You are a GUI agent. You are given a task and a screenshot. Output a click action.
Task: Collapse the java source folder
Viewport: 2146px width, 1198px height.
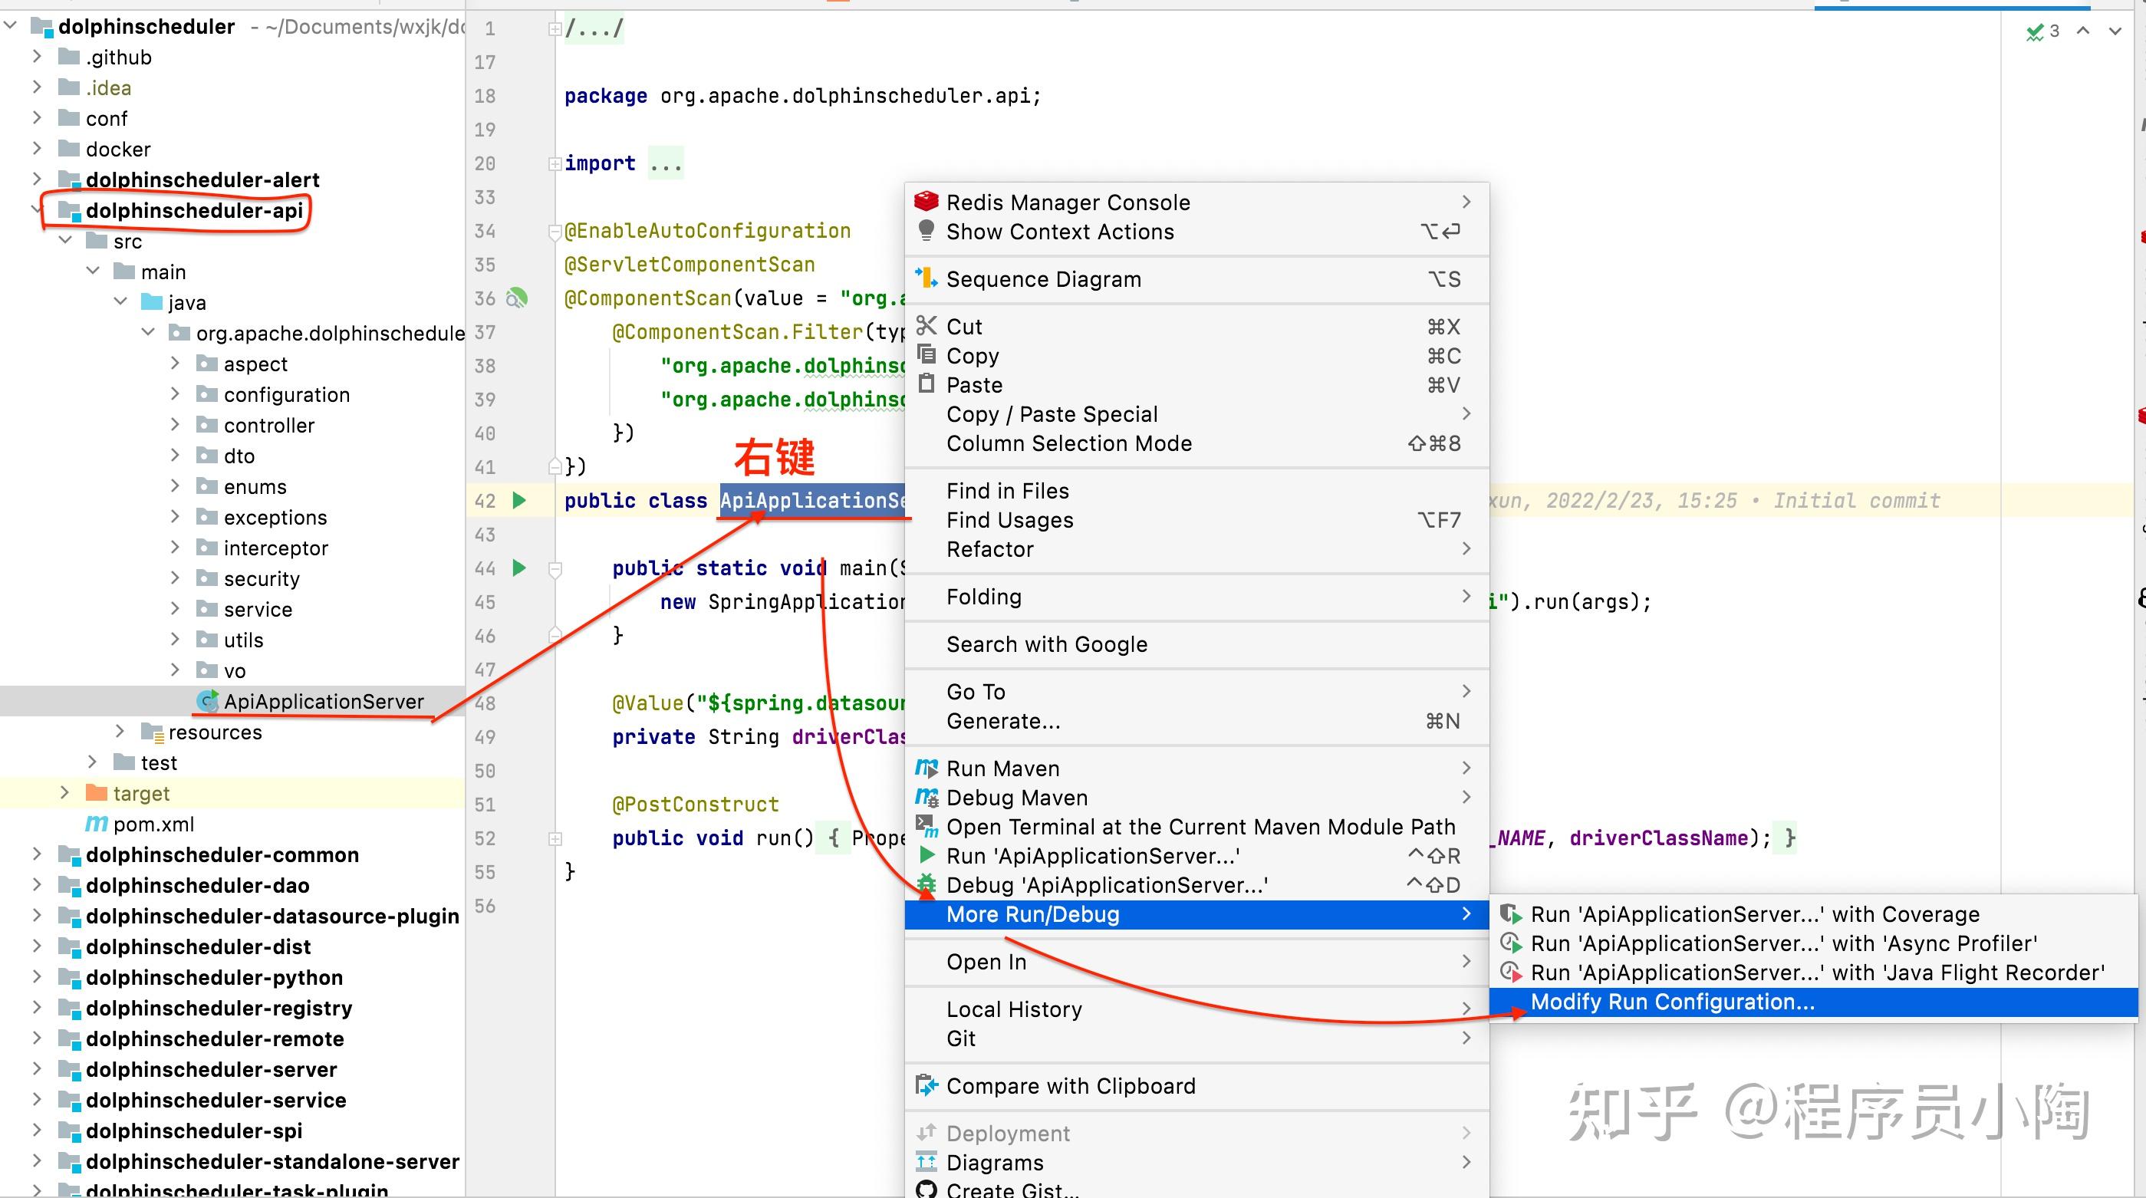click(x=120, y=301)
